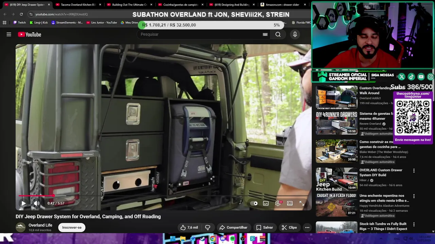This screenshot has height=244, width=435.
Task: Open Discord in taskbar
Action: (223, 239)
